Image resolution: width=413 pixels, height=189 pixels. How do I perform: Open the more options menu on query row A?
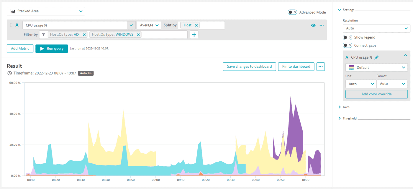pos(322,25)
